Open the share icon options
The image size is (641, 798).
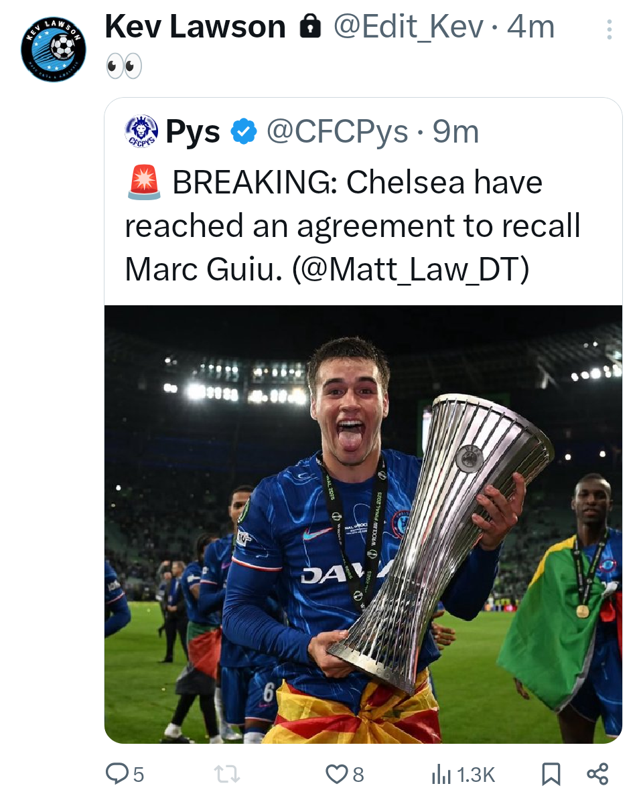pos(597,774)
